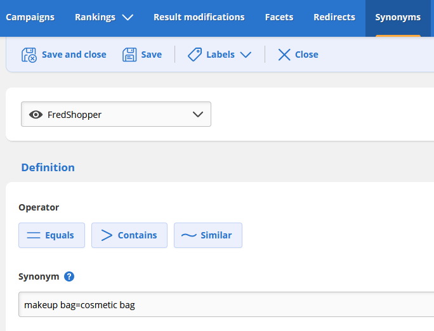Click the equals sign icon on Equals
The width and height of the screenshot is (434, 331).
[34, 235]
